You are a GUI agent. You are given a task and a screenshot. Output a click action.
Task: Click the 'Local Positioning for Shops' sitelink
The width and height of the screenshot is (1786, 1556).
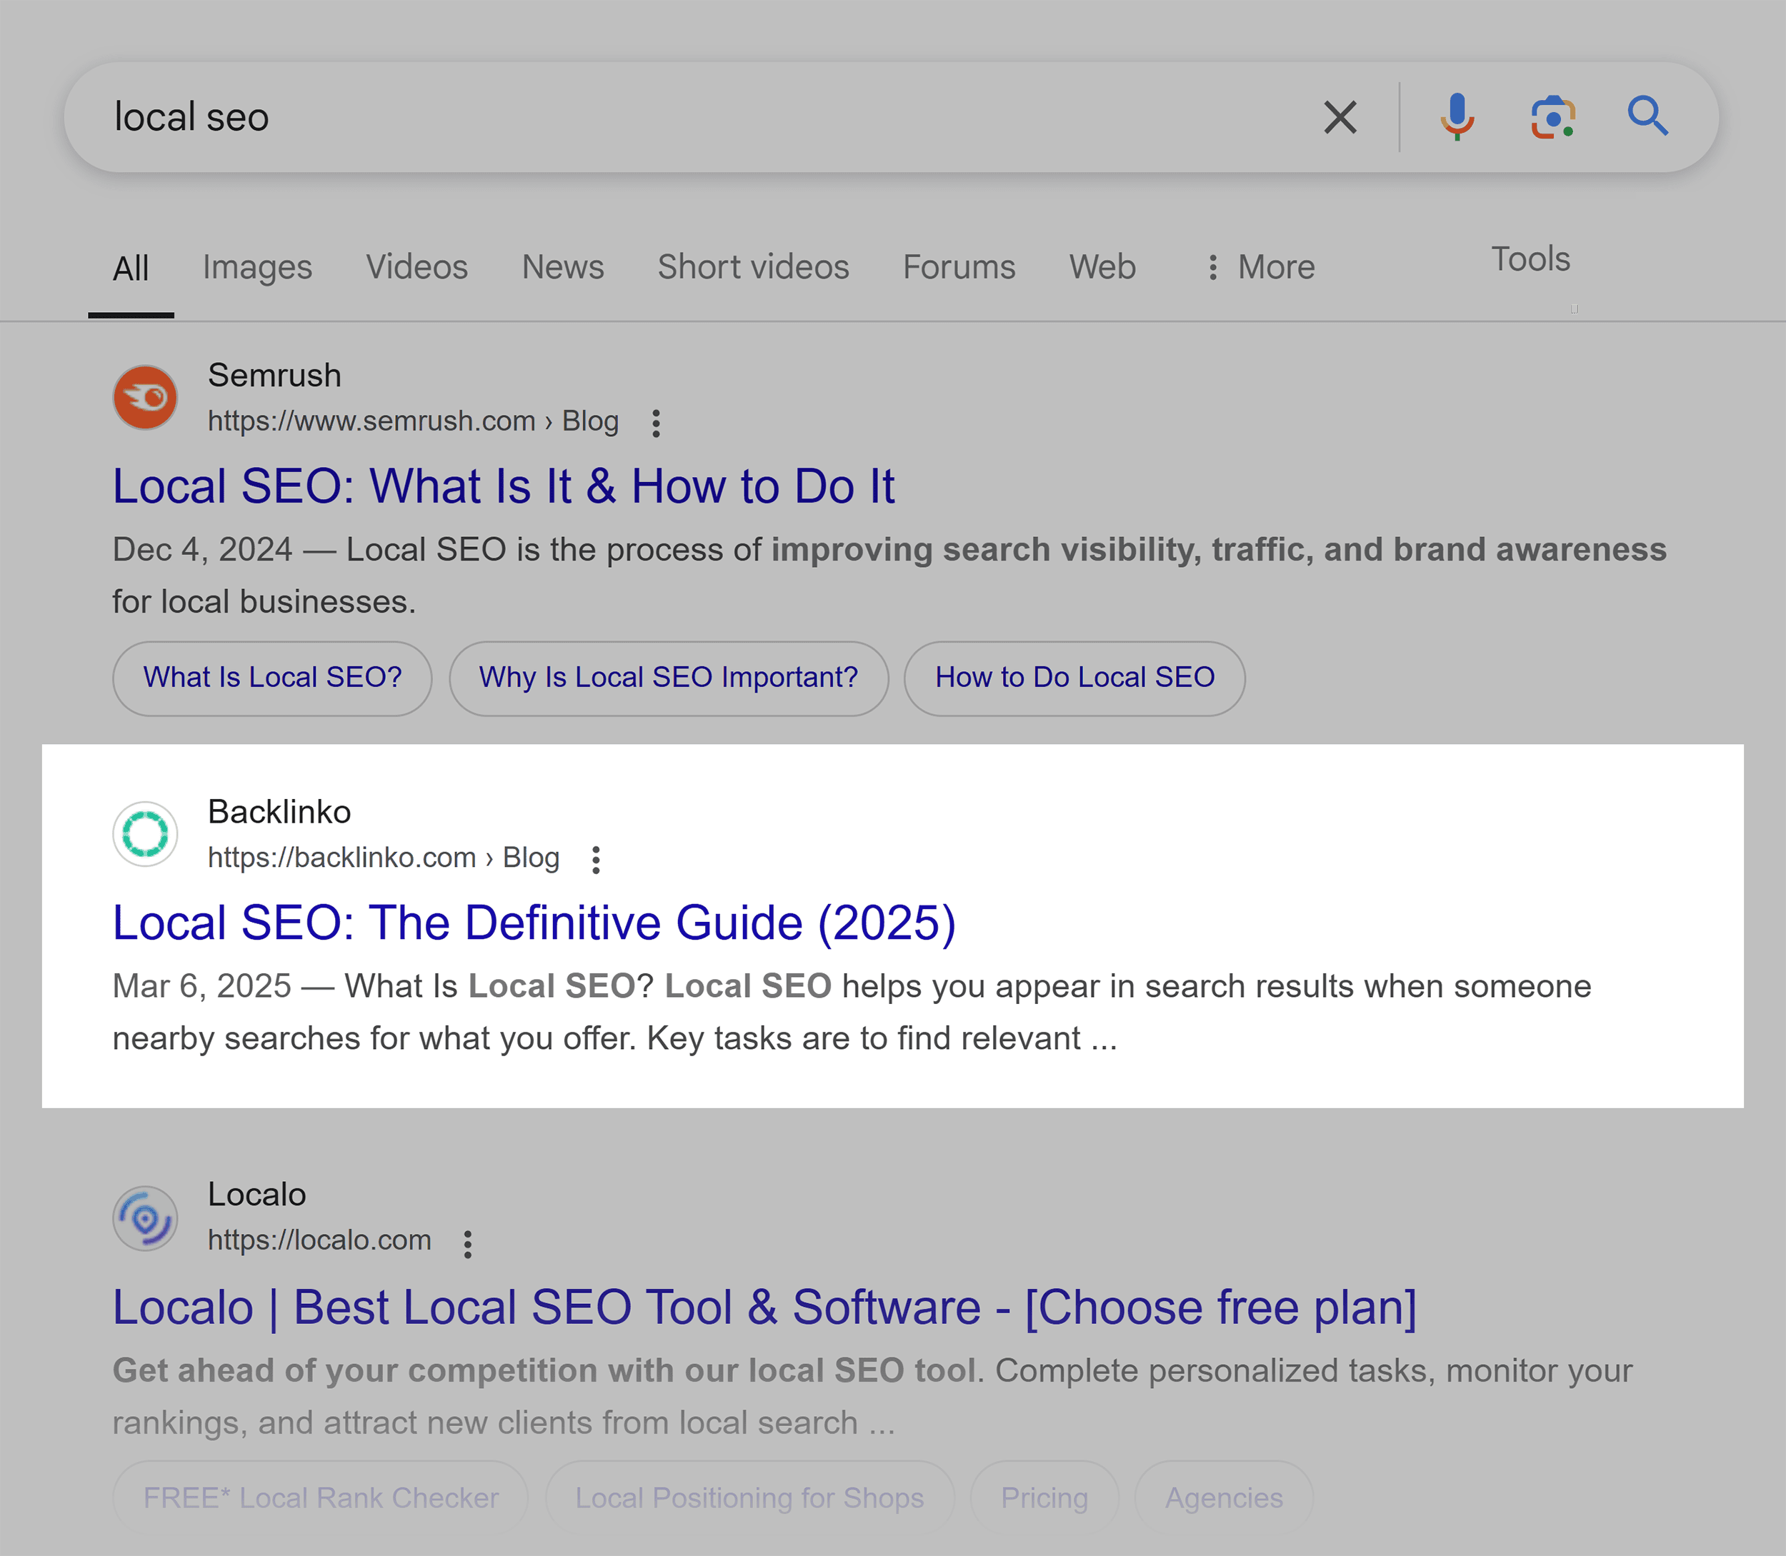click(x=749, y=1498)
